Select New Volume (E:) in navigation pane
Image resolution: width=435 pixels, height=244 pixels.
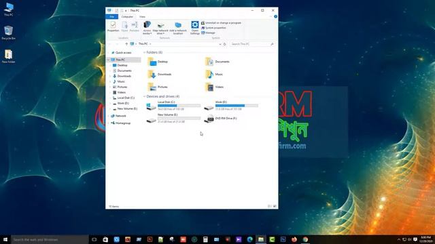coord(127,108)
